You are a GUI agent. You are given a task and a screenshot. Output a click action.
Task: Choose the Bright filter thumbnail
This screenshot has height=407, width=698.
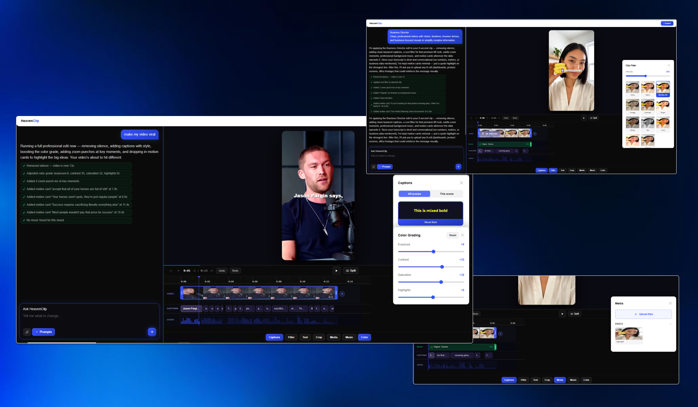tap(663, 106)
